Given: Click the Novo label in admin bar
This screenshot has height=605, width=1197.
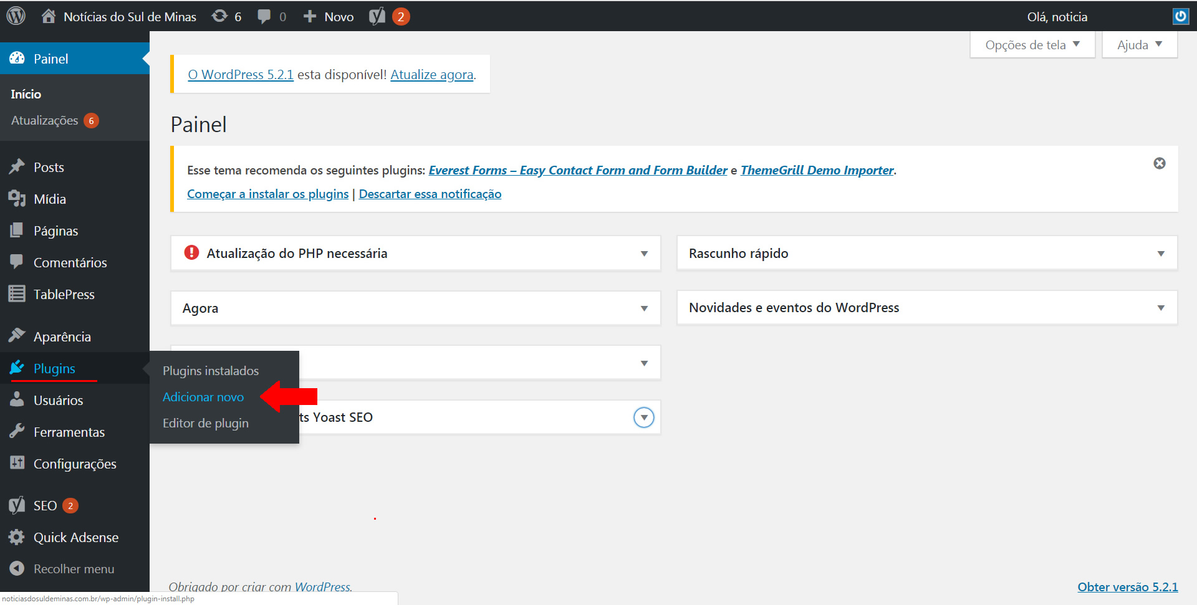Looking at the screenshot, I should click(339, 17).
